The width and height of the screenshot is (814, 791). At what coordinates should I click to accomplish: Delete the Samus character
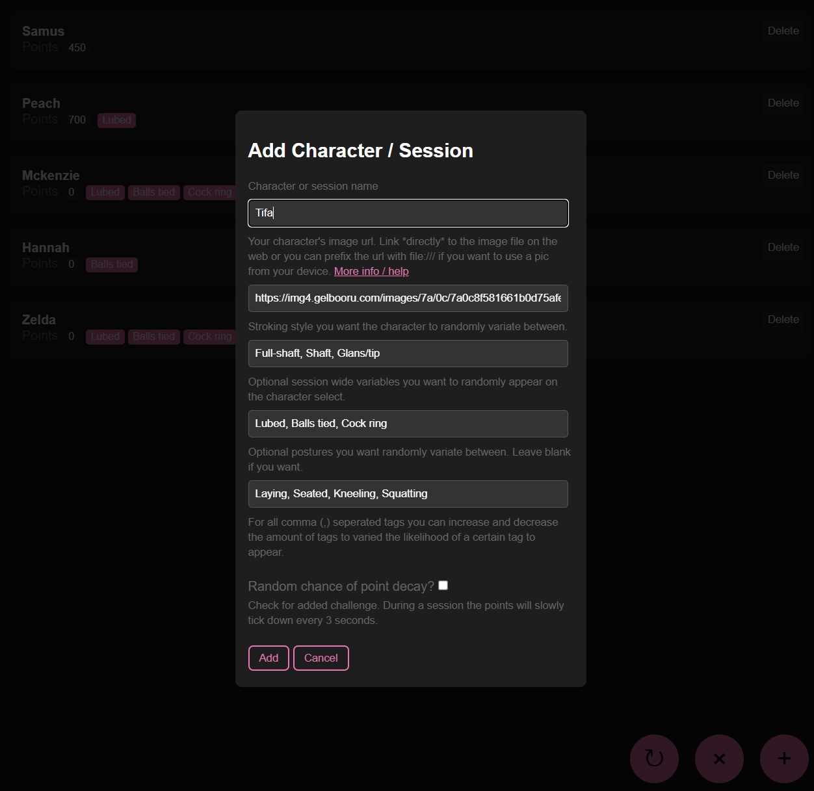click(x=783, y=31)
